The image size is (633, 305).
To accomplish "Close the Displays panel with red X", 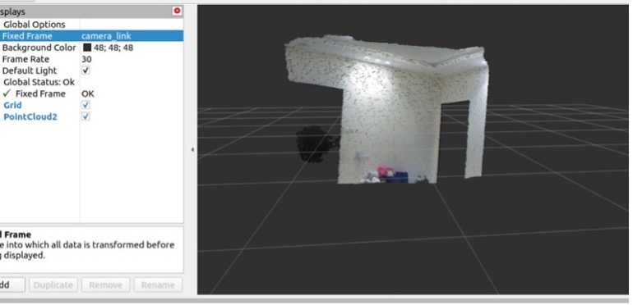I will click(x=177, y=11).
